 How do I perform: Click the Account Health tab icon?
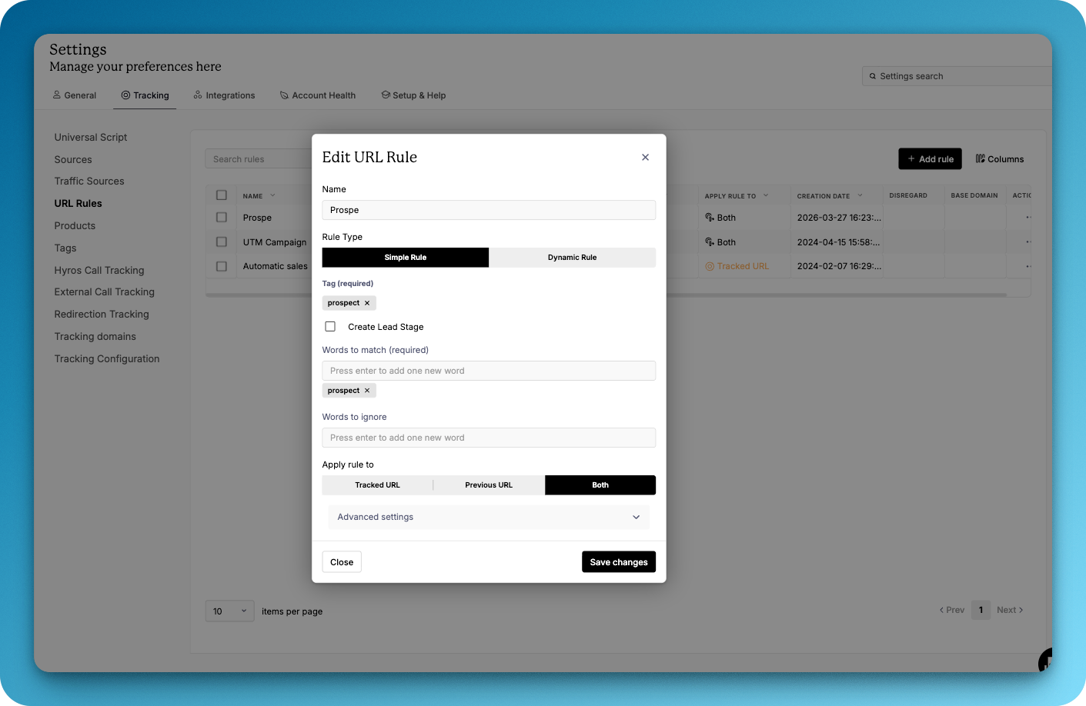tap(284, 95)
